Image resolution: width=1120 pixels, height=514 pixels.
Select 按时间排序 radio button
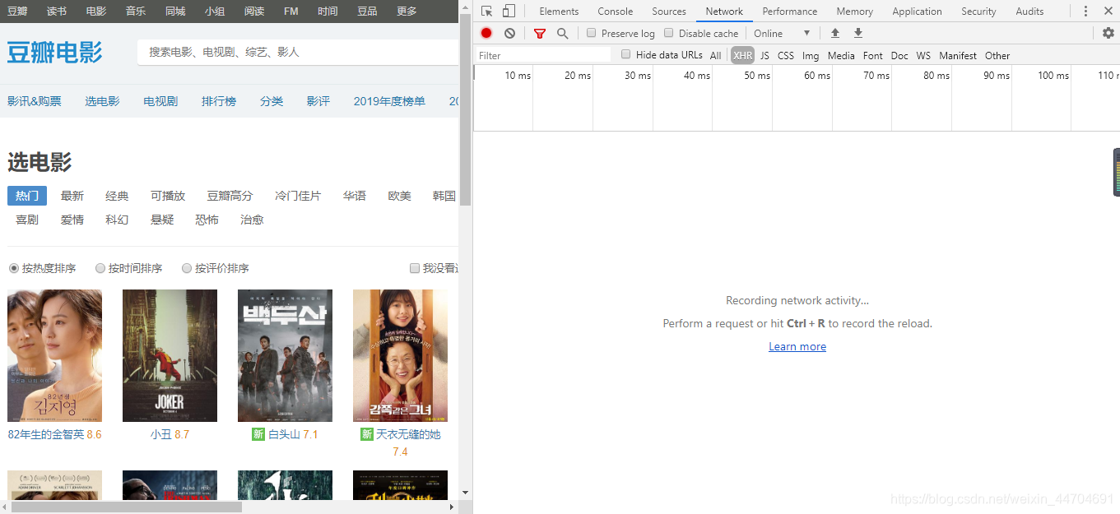[100, 268]
